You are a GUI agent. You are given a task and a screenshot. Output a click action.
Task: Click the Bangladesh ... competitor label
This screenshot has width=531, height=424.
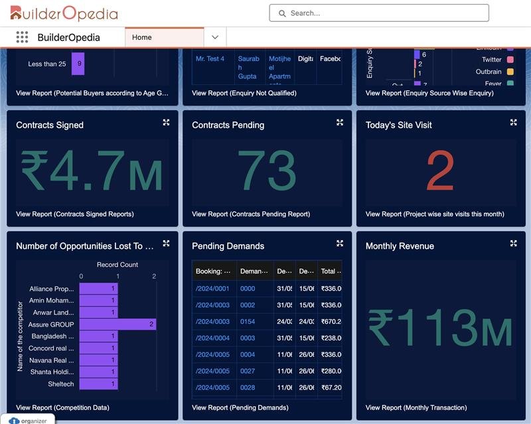pyautogui.click(x=52, y=336)
